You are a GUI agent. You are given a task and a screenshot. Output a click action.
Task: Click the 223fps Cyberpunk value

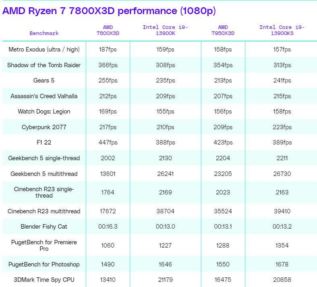point(282,127)
